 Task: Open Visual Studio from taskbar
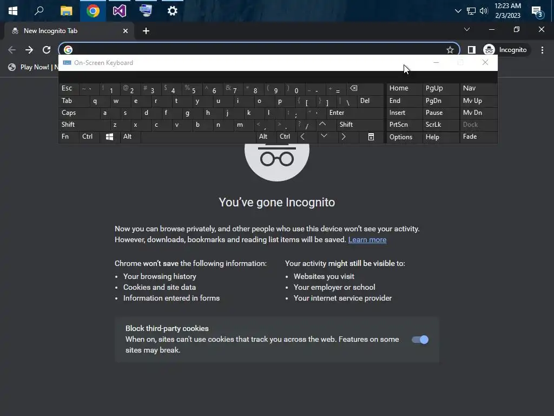[x=120, y=11]
